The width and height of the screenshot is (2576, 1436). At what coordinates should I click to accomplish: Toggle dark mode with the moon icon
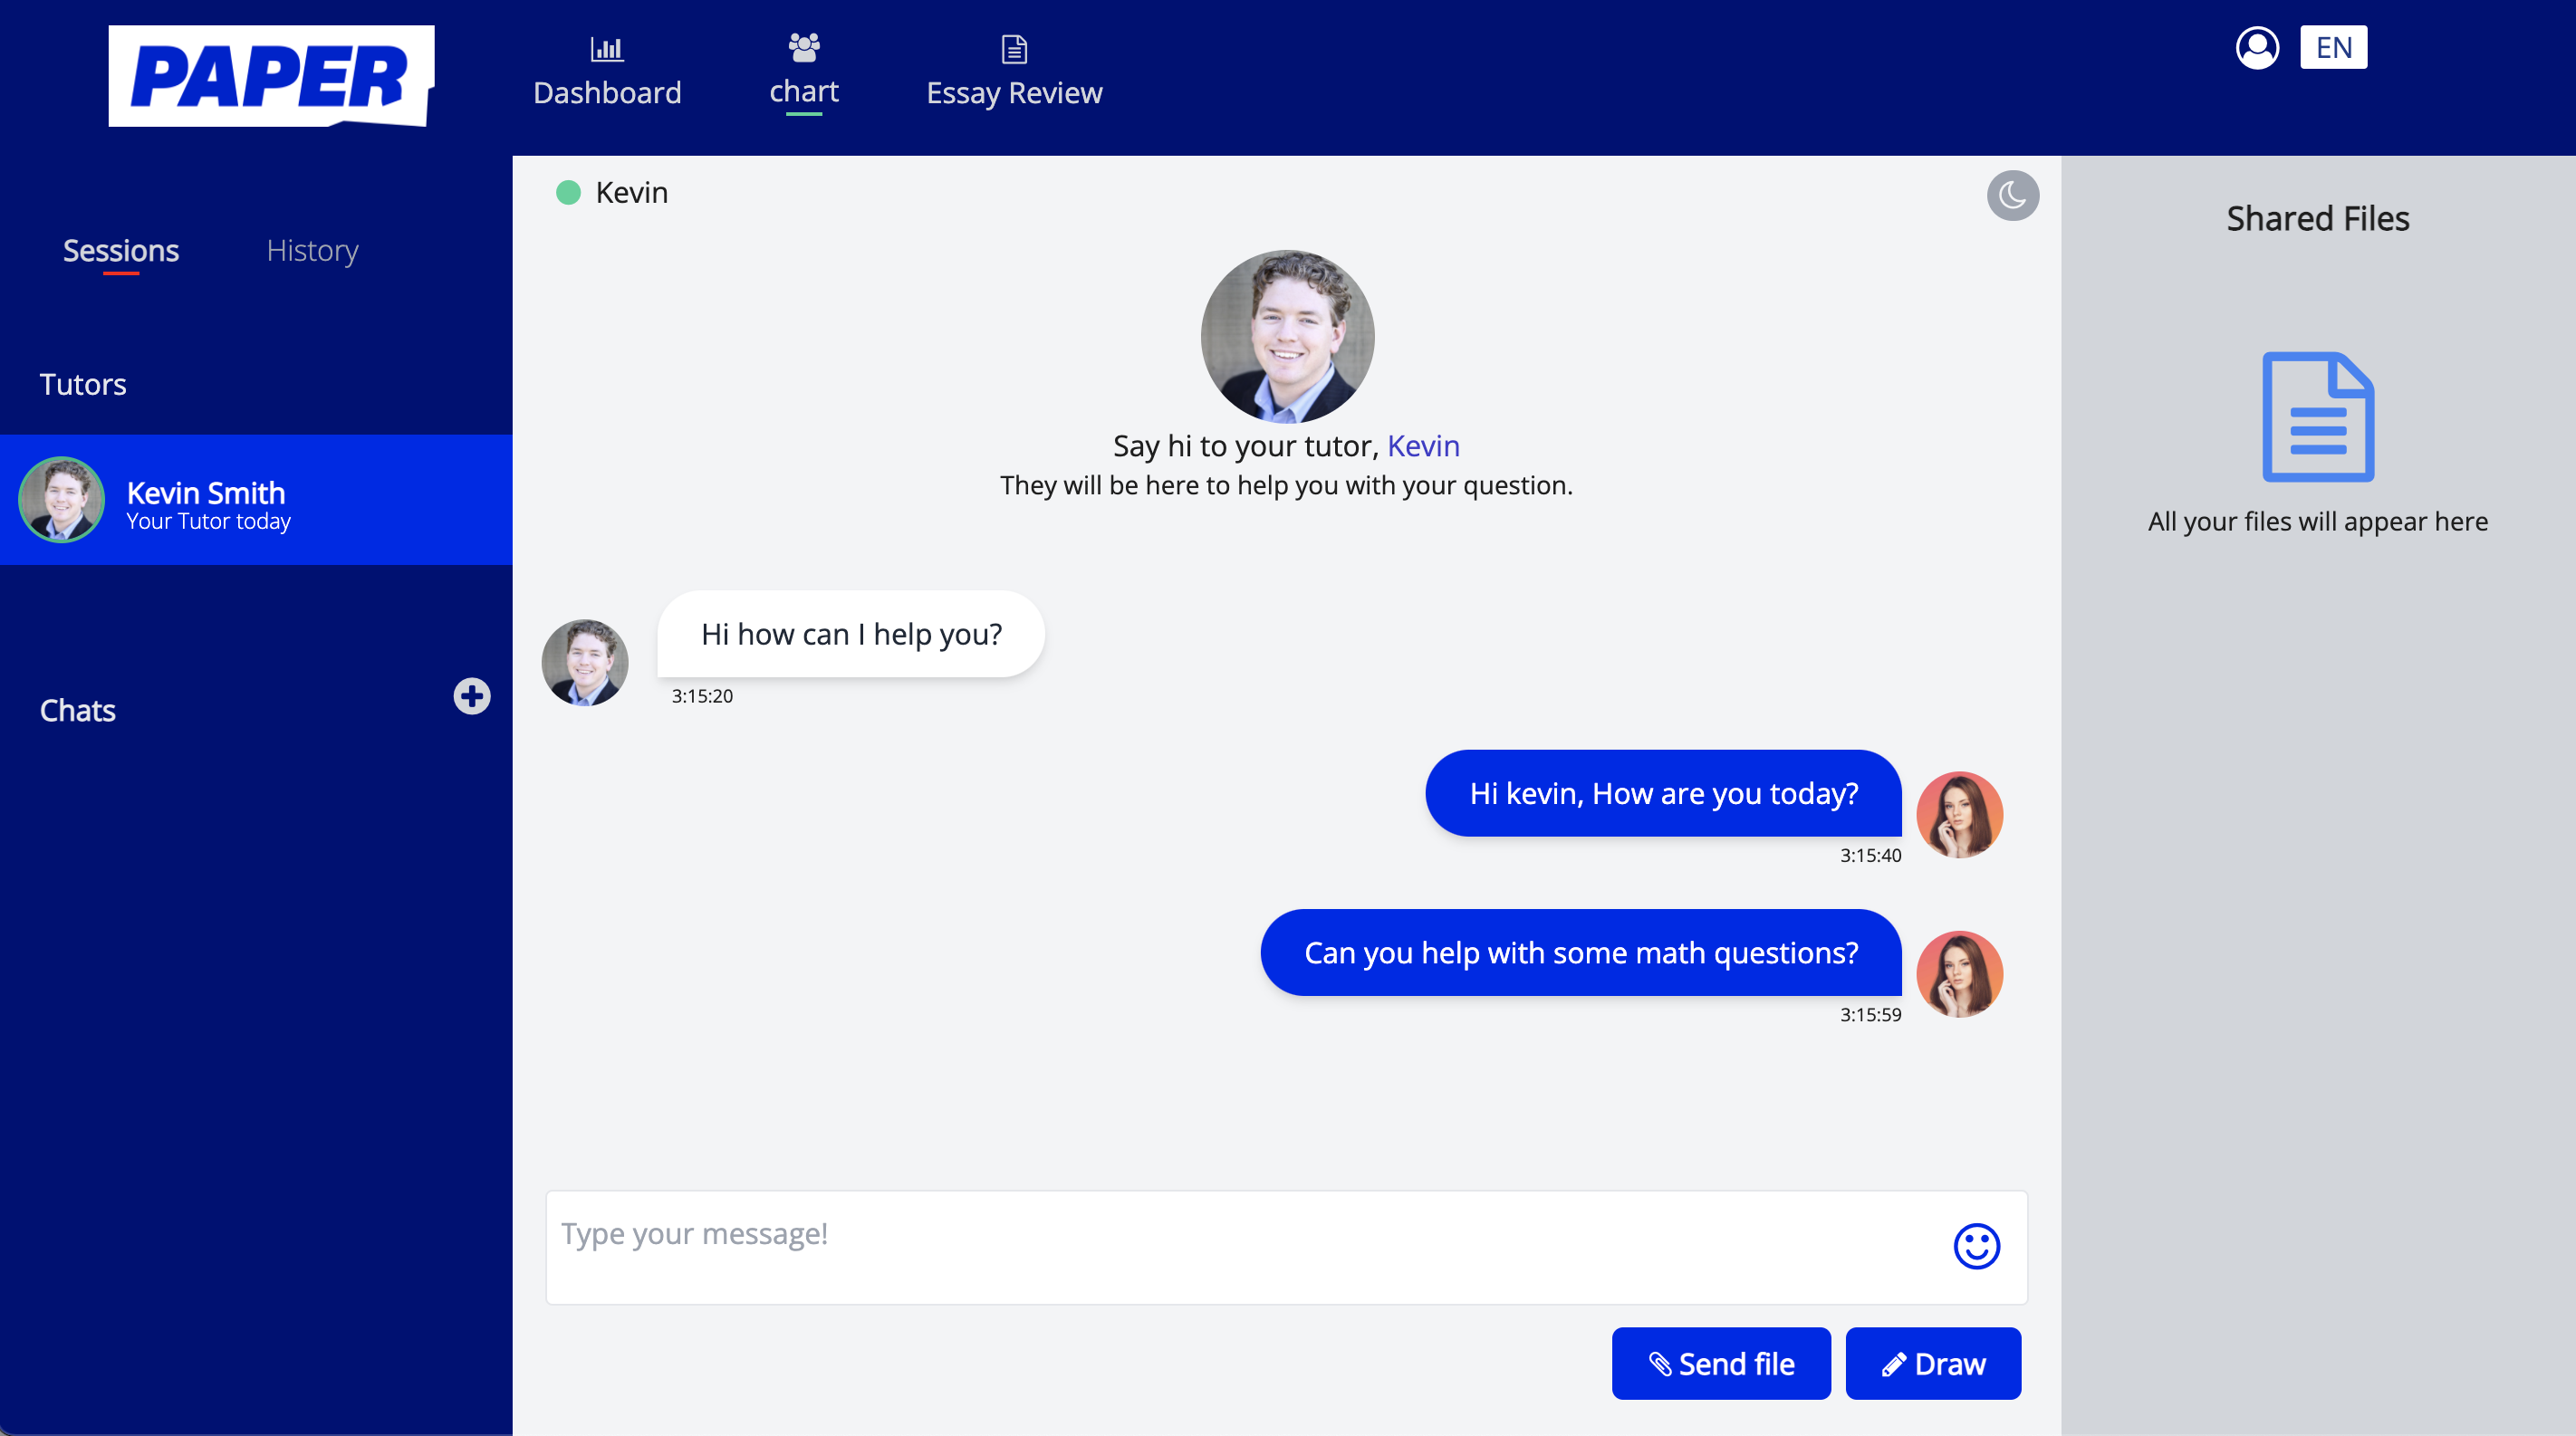coord(2014,196)
